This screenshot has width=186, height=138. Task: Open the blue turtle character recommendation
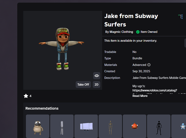179,126
